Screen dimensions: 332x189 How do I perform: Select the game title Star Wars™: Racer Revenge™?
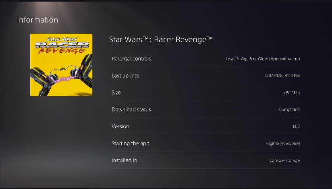tap(161, 39)
